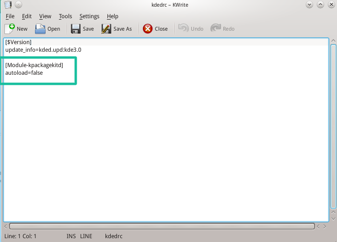The height and width of the screenshot is (242, 337).
Task: Click the kdedrc filename in status bar
Action: [114, 236]
